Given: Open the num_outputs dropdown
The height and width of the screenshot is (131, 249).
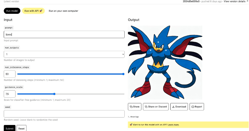Looking at the screenshot, I should pos(64,54).
